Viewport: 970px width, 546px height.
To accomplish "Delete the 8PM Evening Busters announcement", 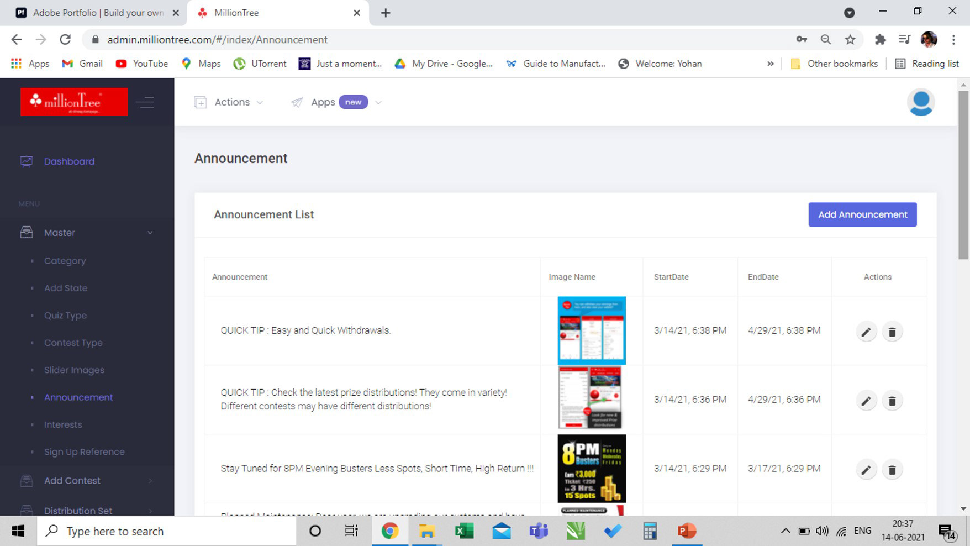I will [x=892, y=470].
